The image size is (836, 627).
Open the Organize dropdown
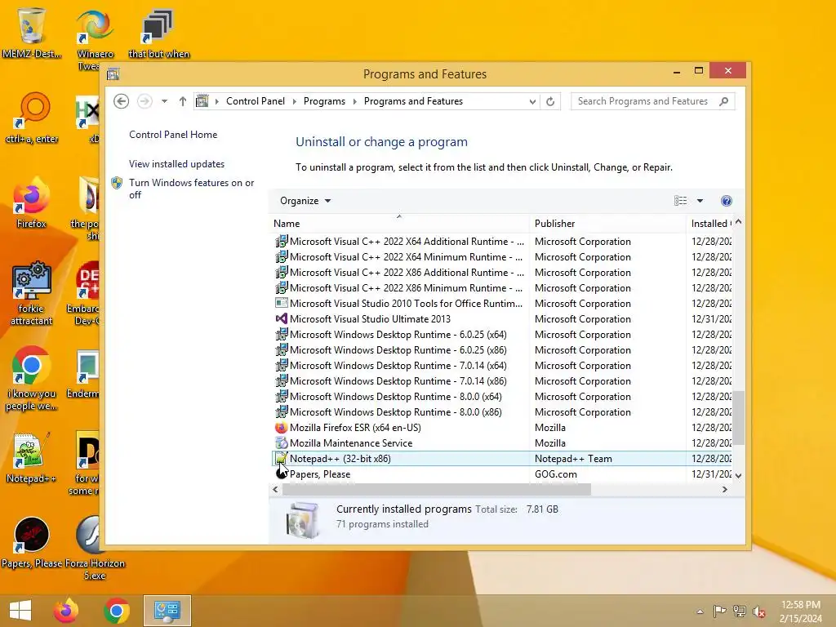pyautogui.click(x=305, y=201)
